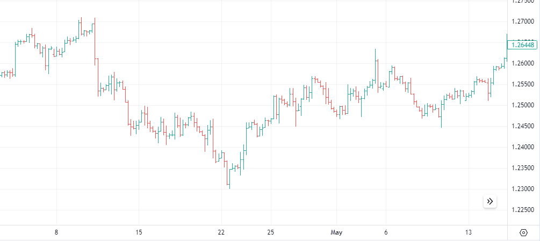The width and height of the screenshot is (540, 241).
Task: Click the 1.22500 price axis label
Action: 523,210
